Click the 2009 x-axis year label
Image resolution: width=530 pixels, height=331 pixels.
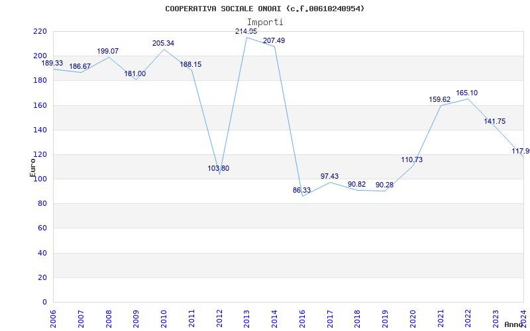(x=136, y=319)
